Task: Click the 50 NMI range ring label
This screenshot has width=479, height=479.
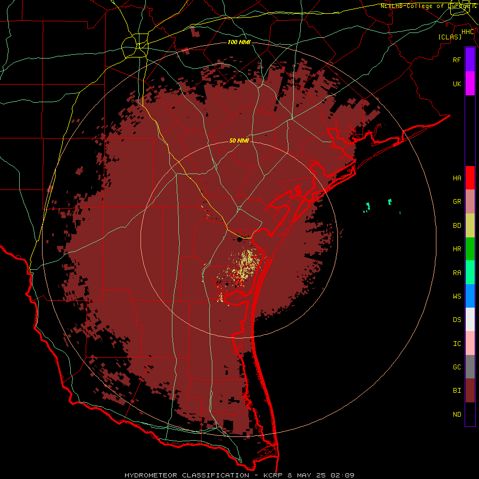Action: (239, 141)
